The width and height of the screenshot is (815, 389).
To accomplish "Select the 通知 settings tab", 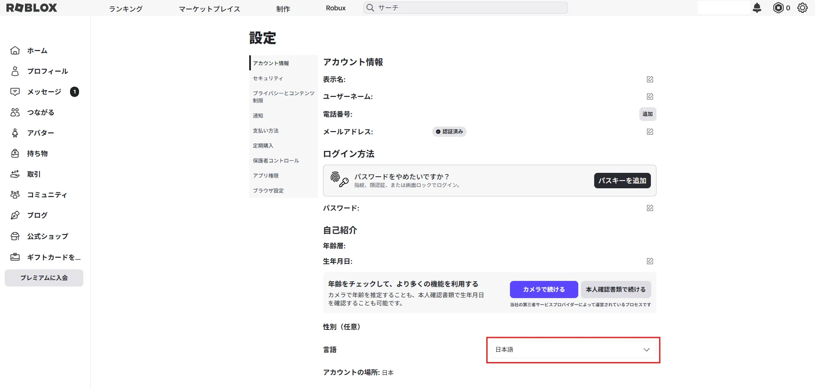I will [x=284, y=116].
